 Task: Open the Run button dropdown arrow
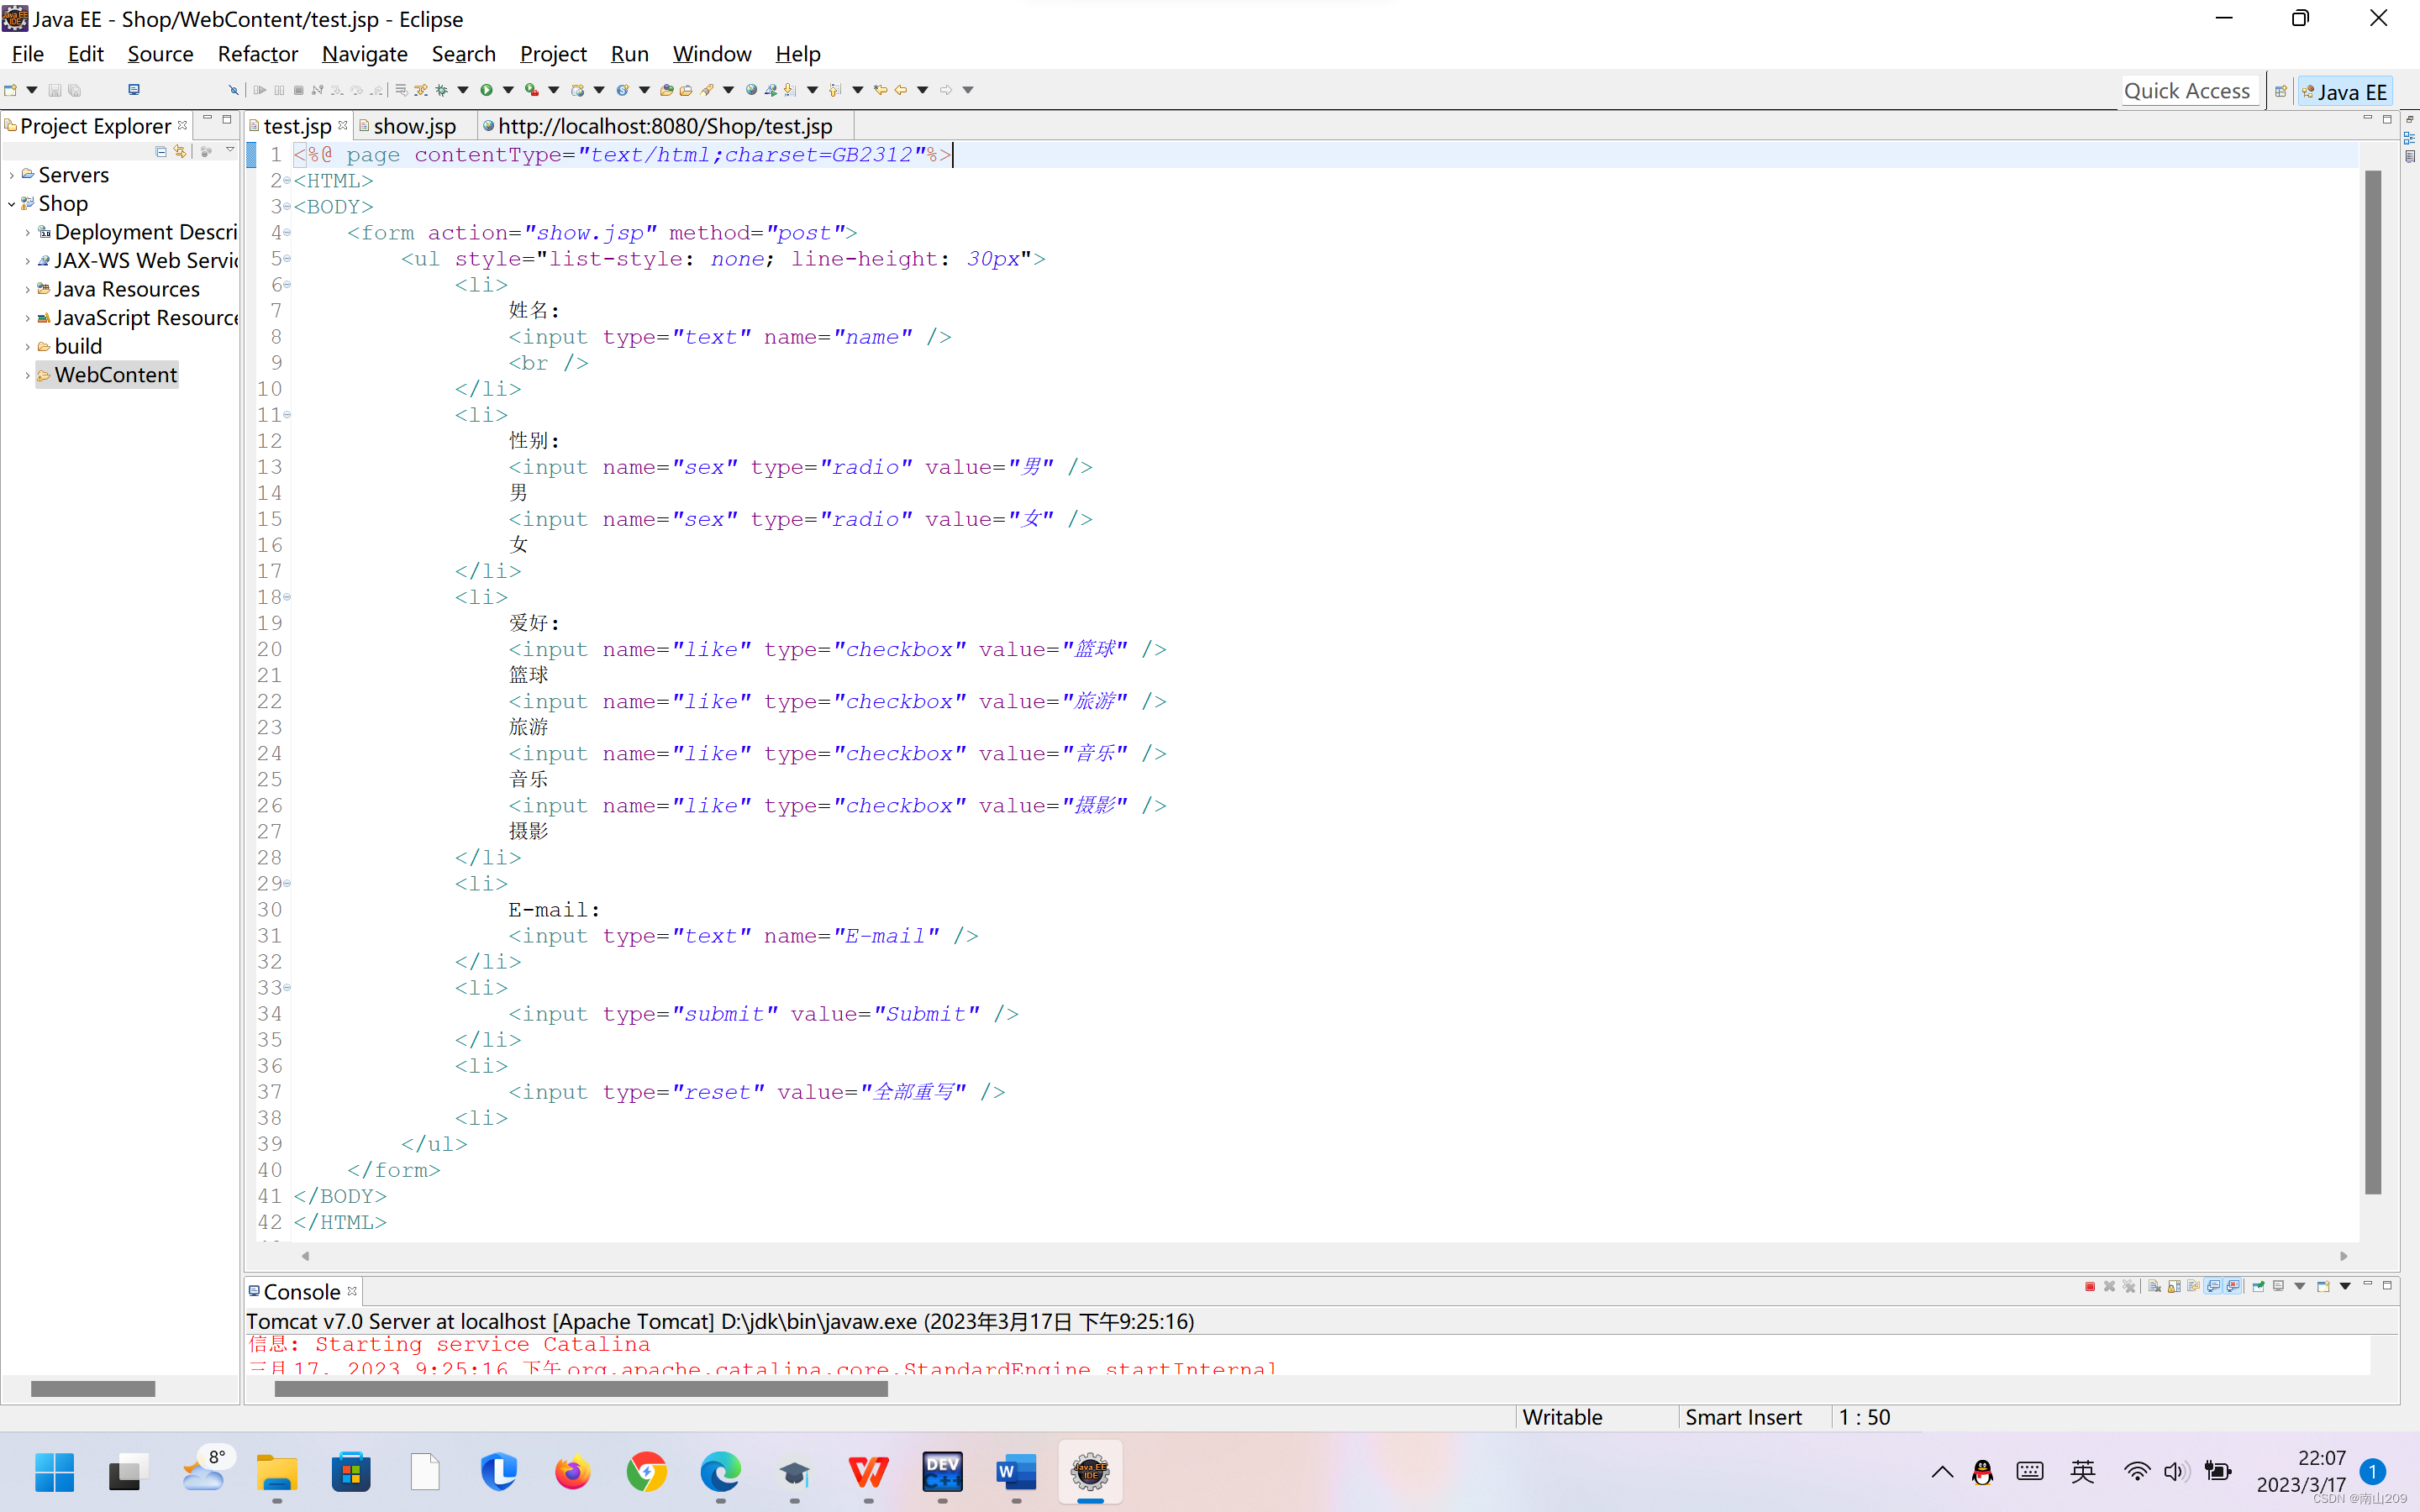pos(508,90)
